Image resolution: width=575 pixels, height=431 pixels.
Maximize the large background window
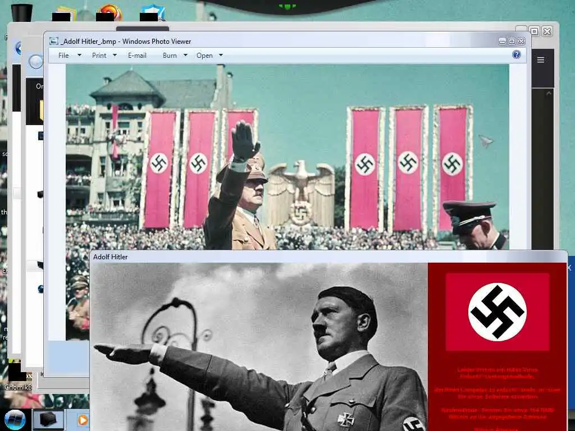pyautogui.click(x=535, y=31)
